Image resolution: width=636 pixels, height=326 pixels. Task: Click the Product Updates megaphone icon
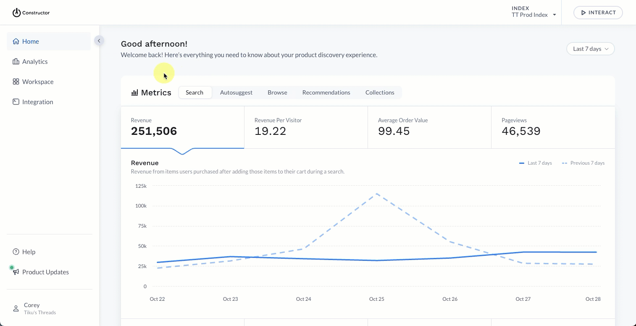point(16,272)
